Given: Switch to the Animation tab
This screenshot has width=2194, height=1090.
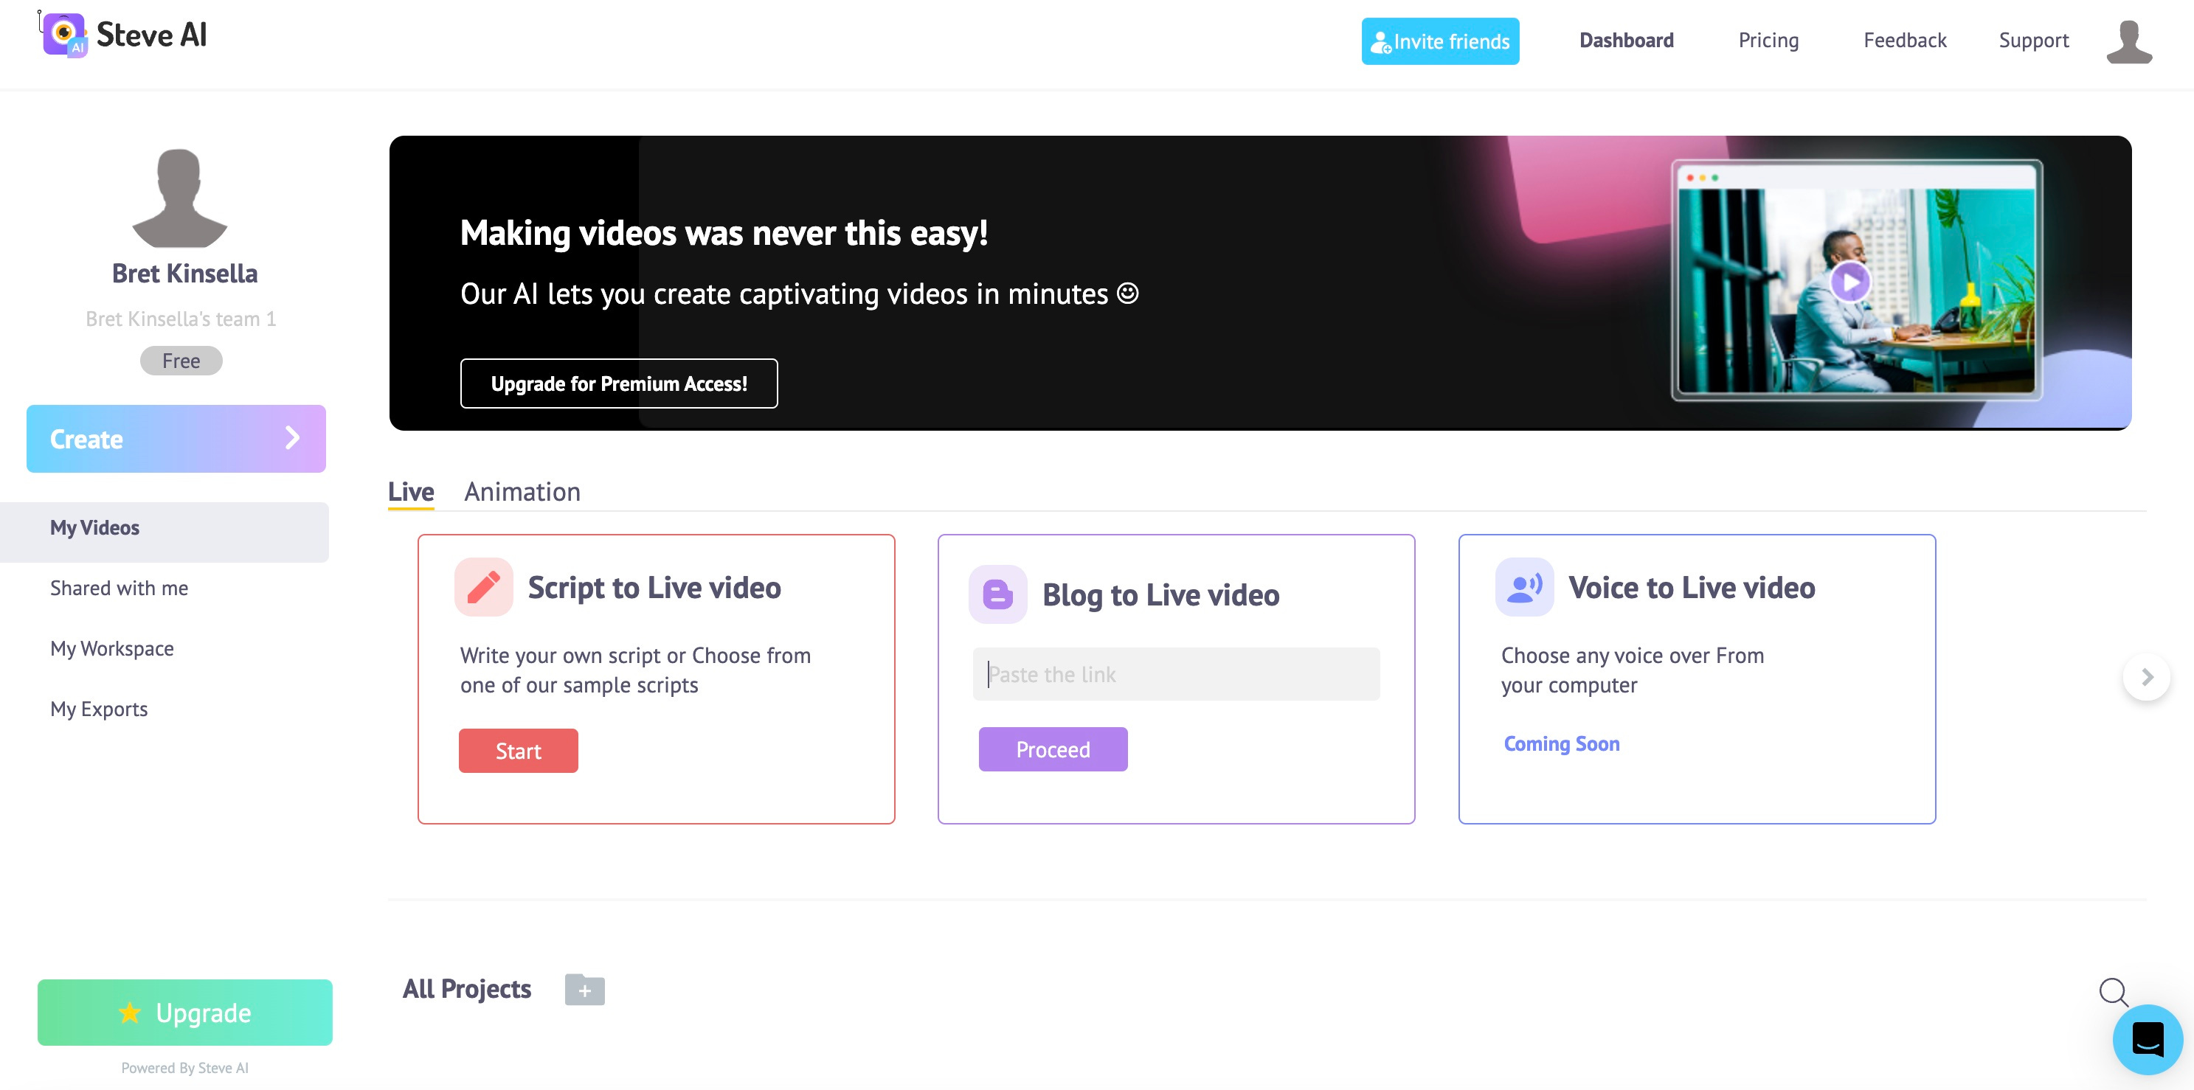Looking at the screenshot, I should pos(522,492).
